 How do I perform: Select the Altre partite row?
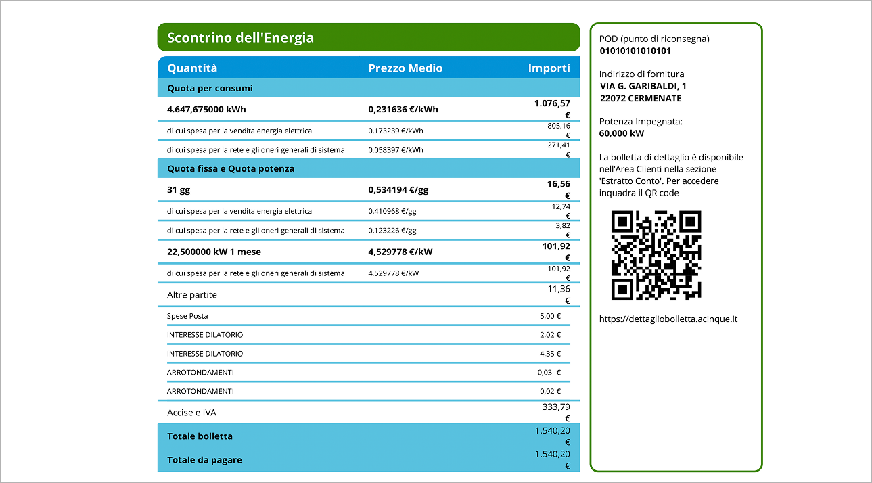(369, 295)
